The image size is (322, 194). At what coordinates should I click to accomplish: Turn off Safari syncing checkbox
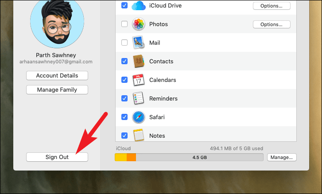(x=124, y=117)
